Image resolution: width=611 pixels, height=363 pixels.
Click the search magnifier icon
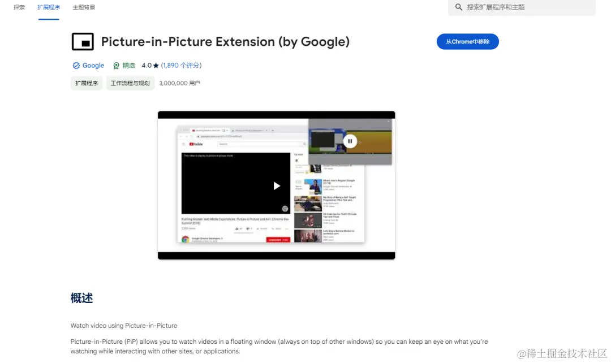(459, 7)
